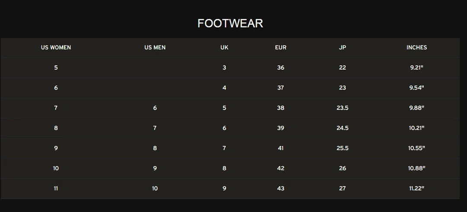Select the JP column header
The height and width of the screenshot is (212, 467).
click(x=342, y=48)
